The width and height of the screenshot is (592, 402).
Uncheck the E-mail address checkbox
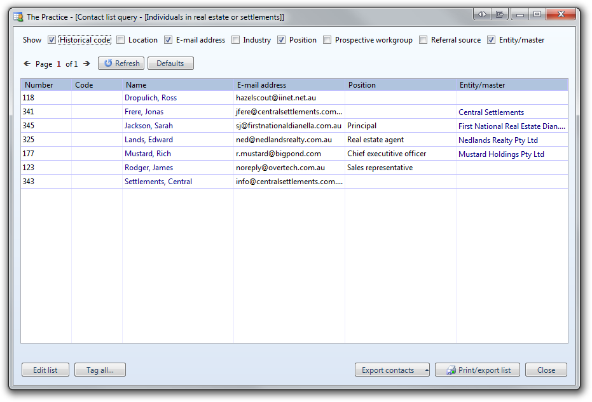pos(168,40)
